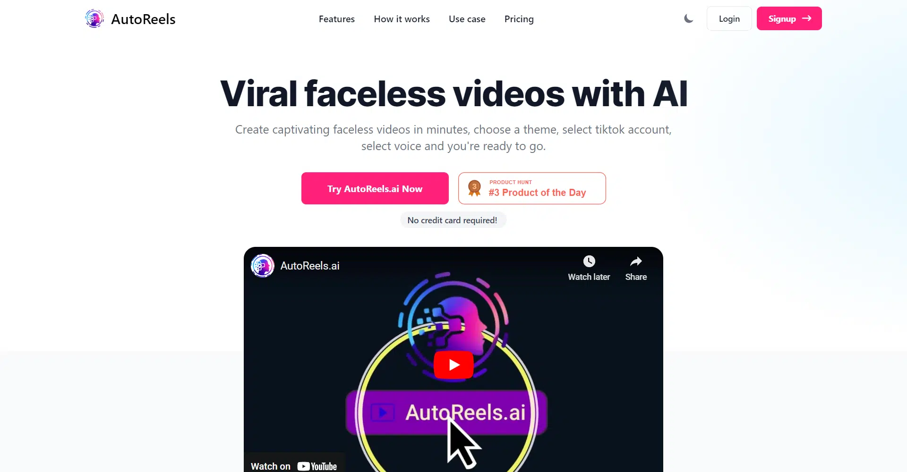907x472 pixels.
Task: Open the Features menu item
Action: pyautogui.click(x=337, y=19)
